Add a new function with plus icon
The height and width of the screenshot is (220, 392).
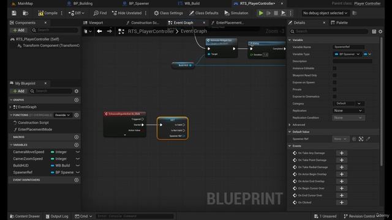pyautogui.click(x=77, y=115)
